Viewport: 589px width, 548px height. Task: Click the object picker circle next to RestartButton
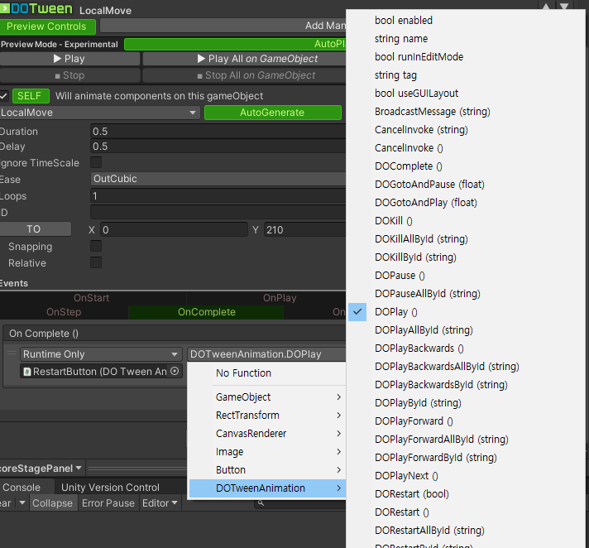175,371
